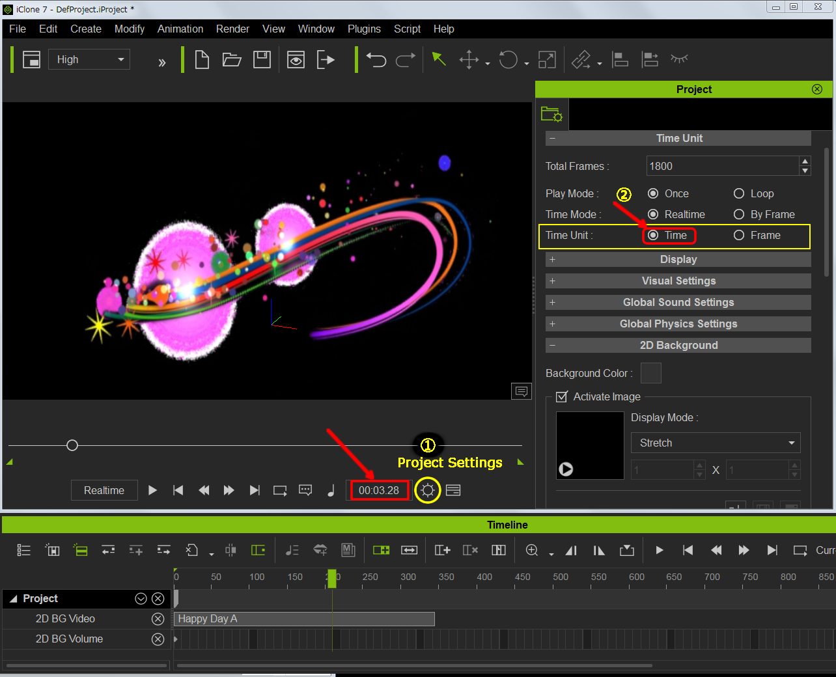Click the Align tool in top toolbar
This screenshot has height=677, width=836.
click(620, 60)
